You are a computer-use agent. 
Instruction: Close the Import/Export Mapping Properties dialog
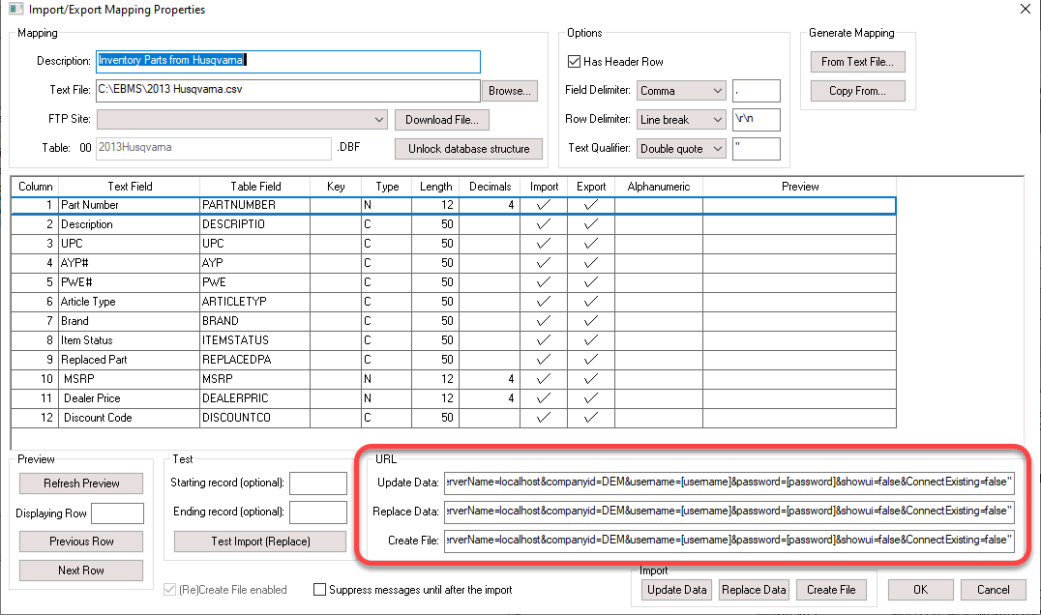1026,10
